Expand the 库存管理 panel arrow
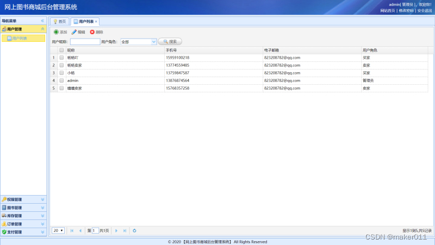This screenshot has width=435, height=245. click(42, 216)
